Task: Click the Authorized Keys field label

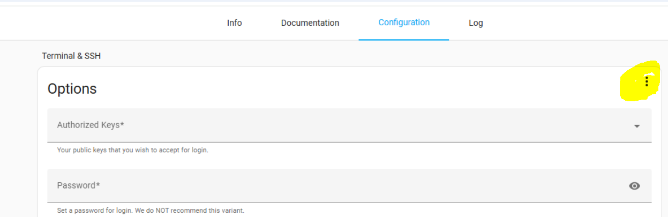Action: click(91, 125)
